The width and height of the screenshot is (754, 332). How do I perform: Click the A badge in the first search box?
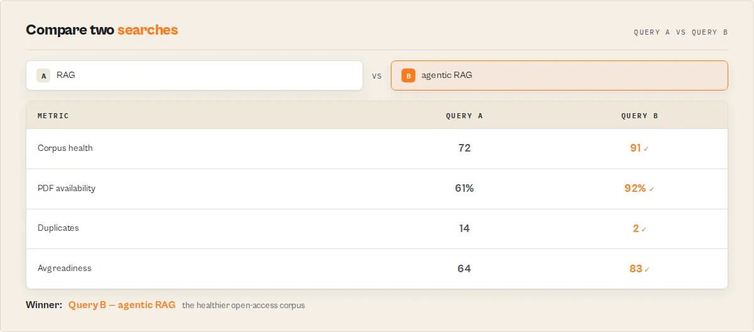(x=43, y=75)
